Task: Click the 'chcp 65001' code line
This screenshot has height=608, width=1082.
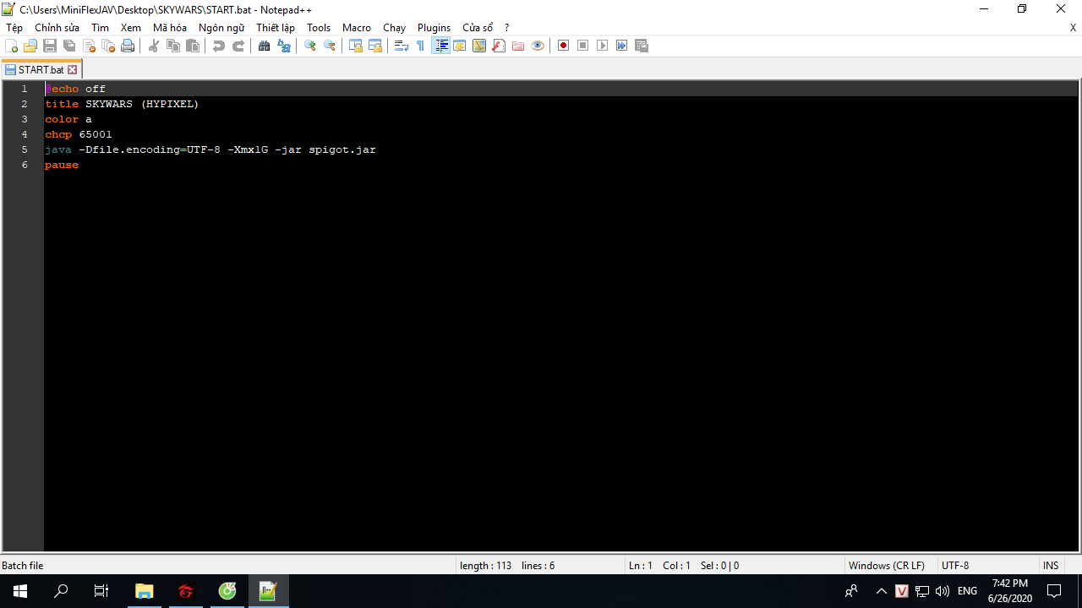Action: coord(79,134)
